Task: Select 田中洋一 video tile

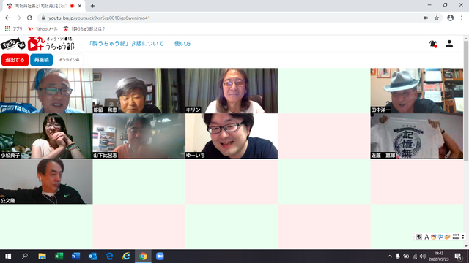Action: 417,91
